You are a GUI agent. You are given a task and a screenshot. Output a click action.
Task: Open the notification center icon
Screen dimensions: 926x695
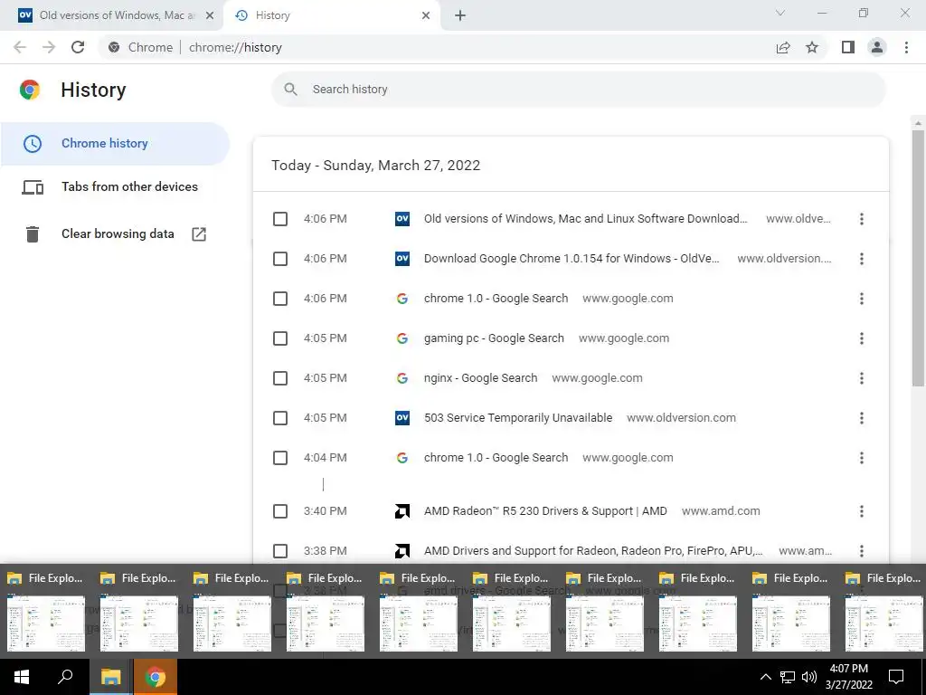tap(896, 677)
